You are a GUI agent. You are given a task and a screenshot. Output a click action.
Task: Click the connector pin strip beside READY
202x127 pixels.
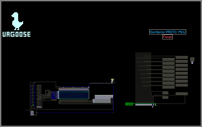(x=144, y=105)
